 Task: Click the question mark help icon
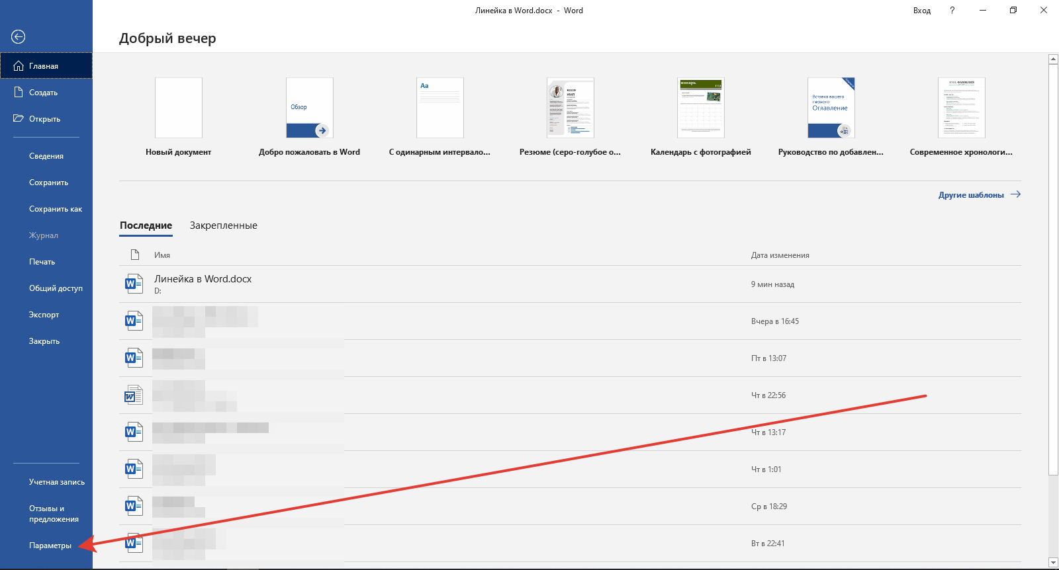(x=952, y=10)
